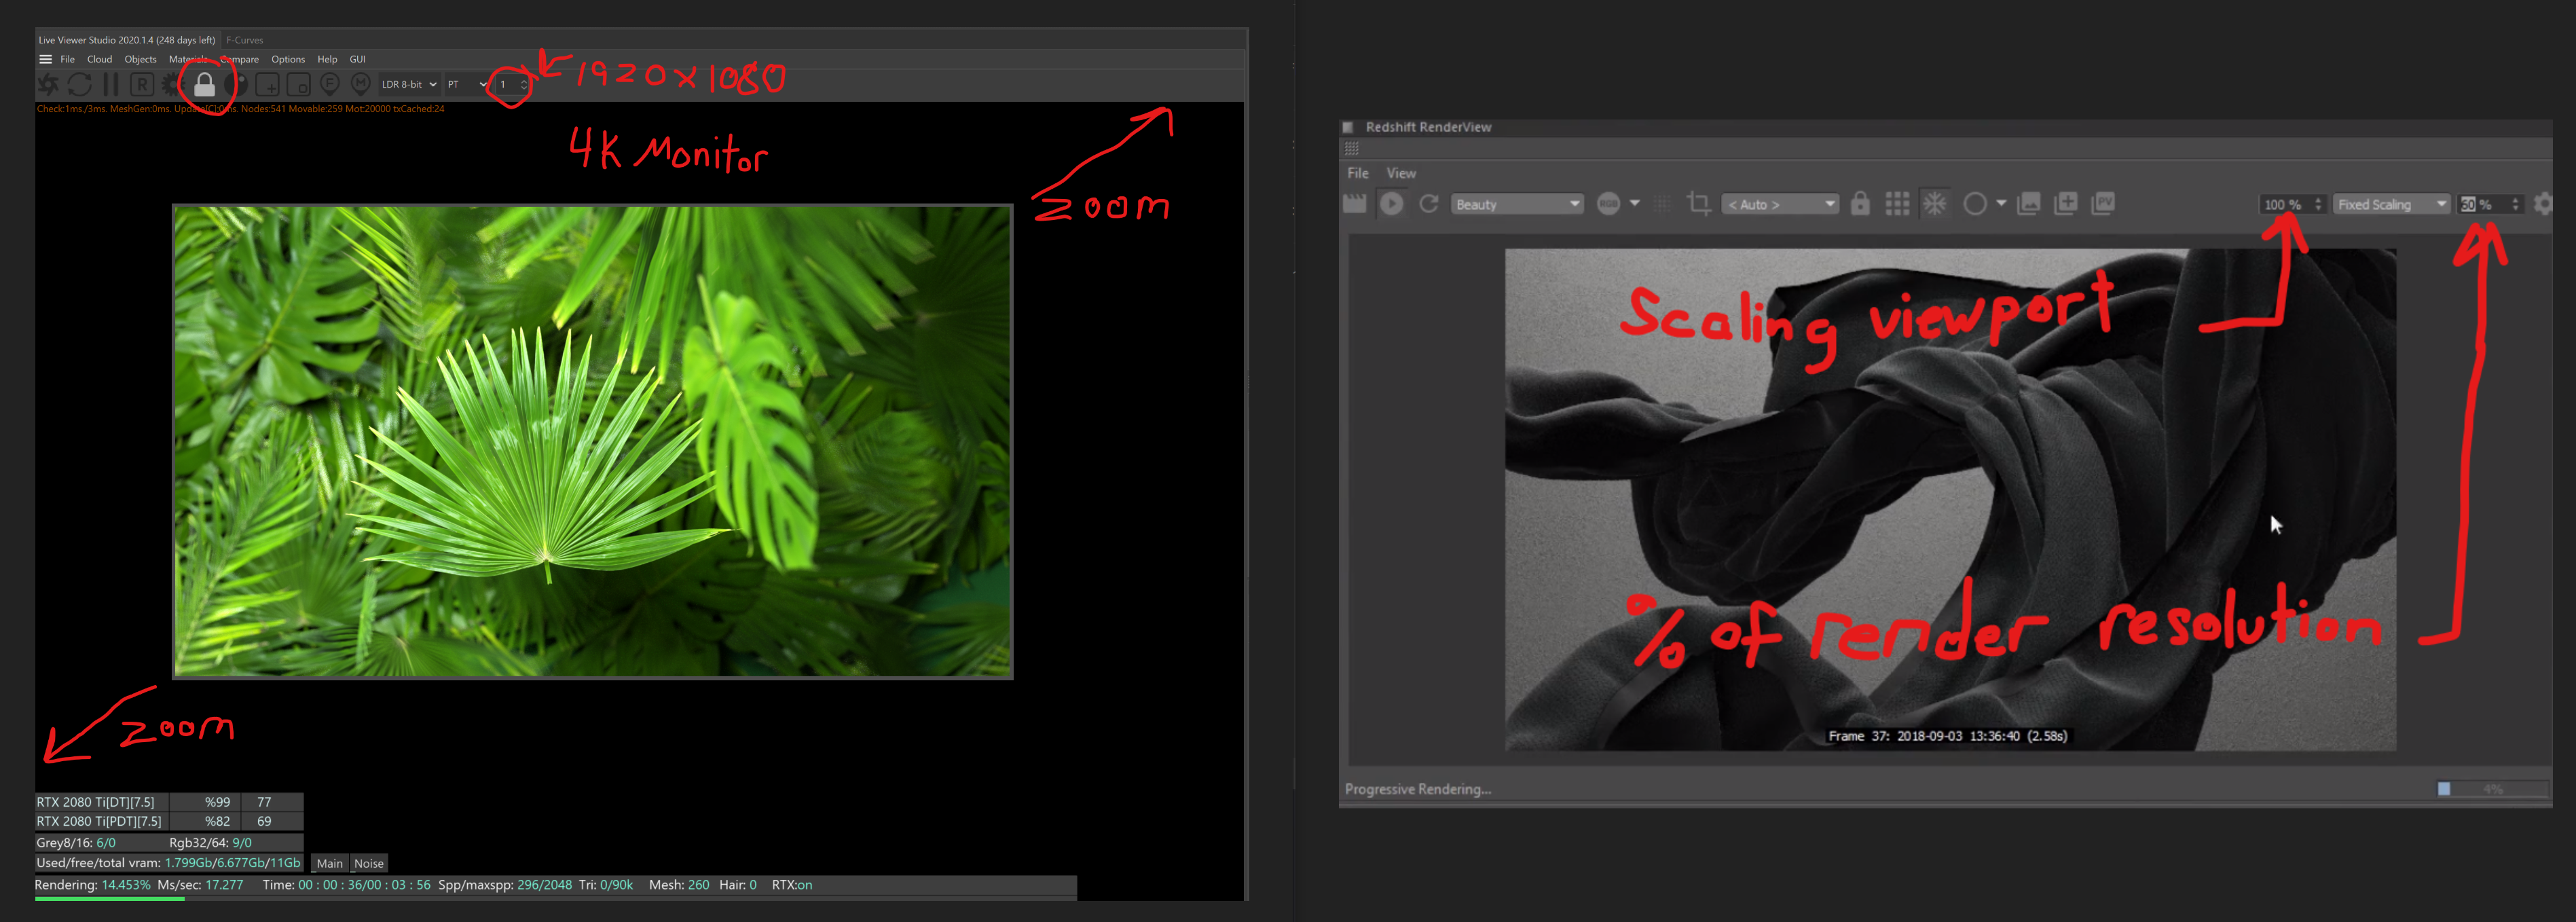The height and width of the screenshot is (922, 2576).
Task: Open the Options menu in Live Viewer
Action: click(288, 59)
